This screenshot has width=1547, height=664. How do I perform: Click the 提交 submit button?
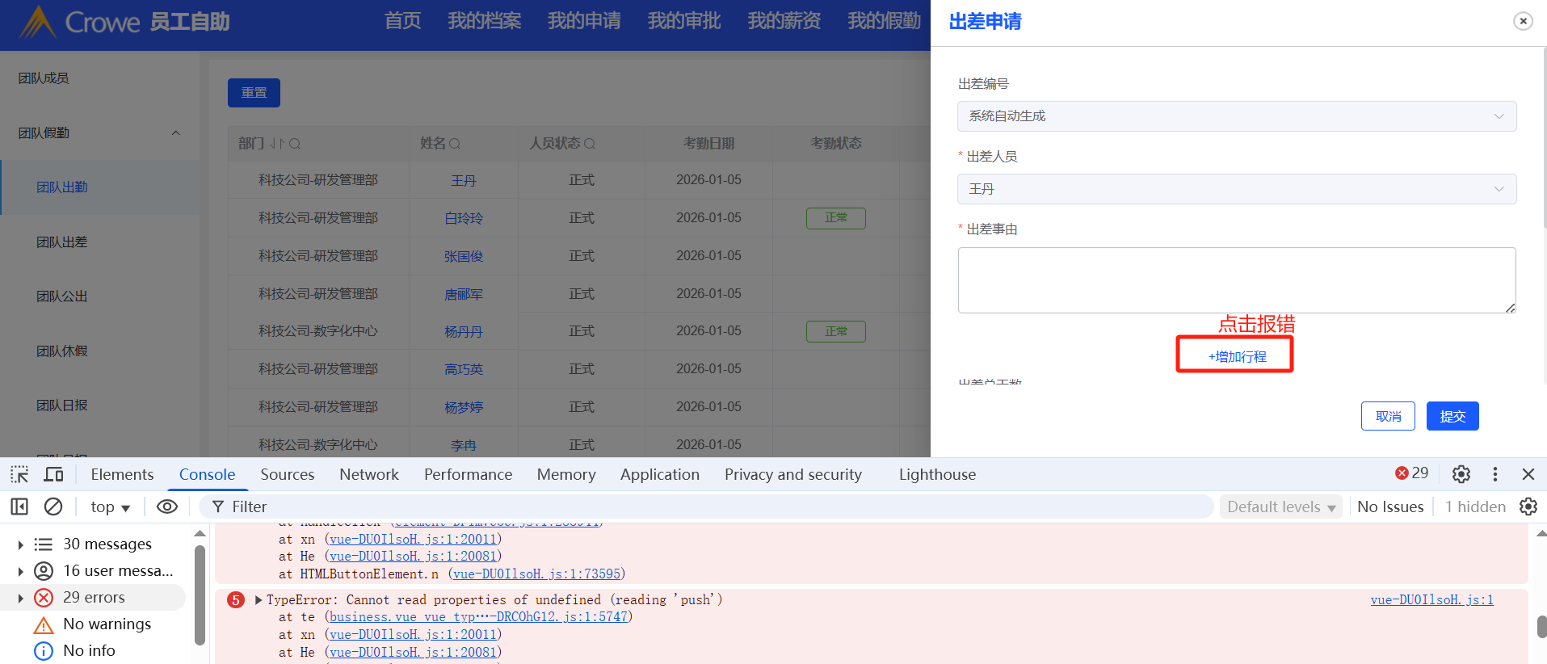pos(1452,416)
